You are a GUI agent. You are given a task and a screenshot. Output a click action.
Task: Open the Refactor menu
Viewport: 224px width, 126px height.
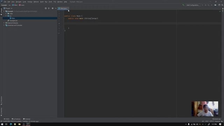(x=36, y=2)
